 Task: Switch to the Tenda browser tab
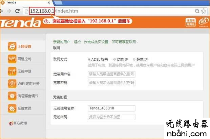(x=25, y=2)
